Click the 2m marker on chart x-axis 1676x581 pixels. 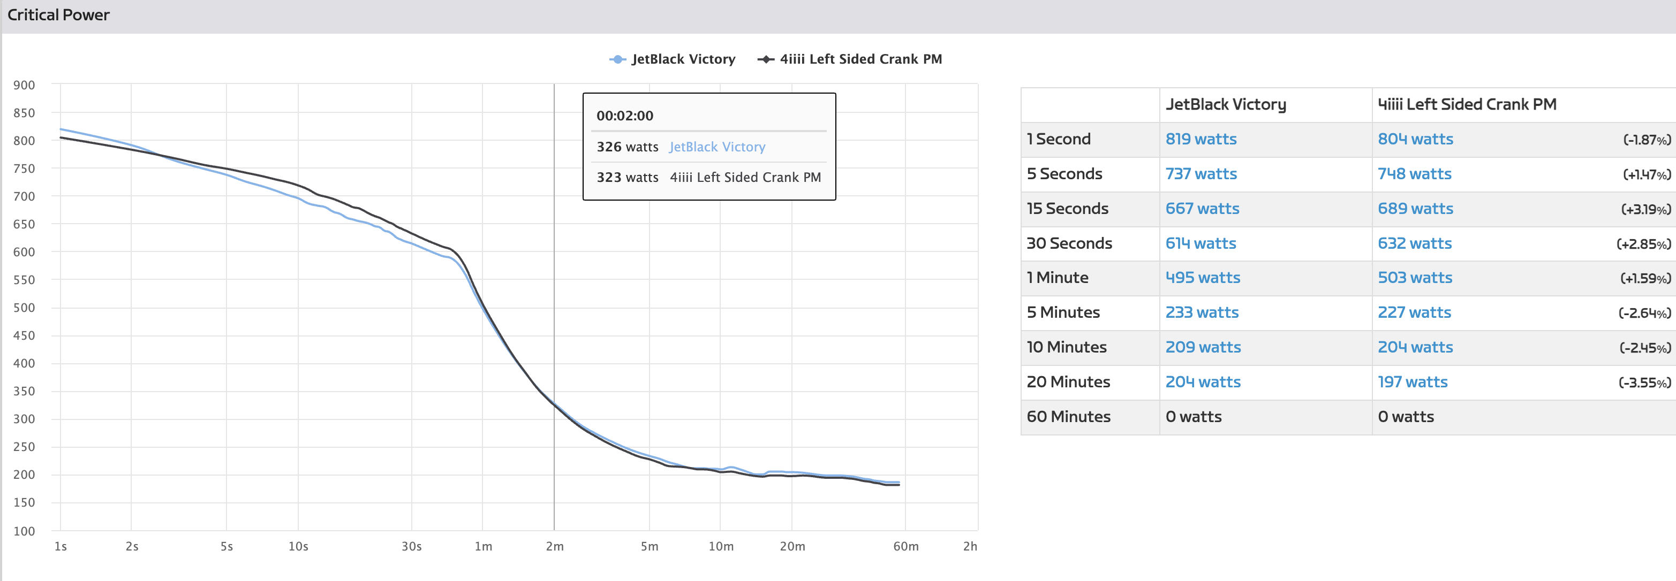pos(554,547)
